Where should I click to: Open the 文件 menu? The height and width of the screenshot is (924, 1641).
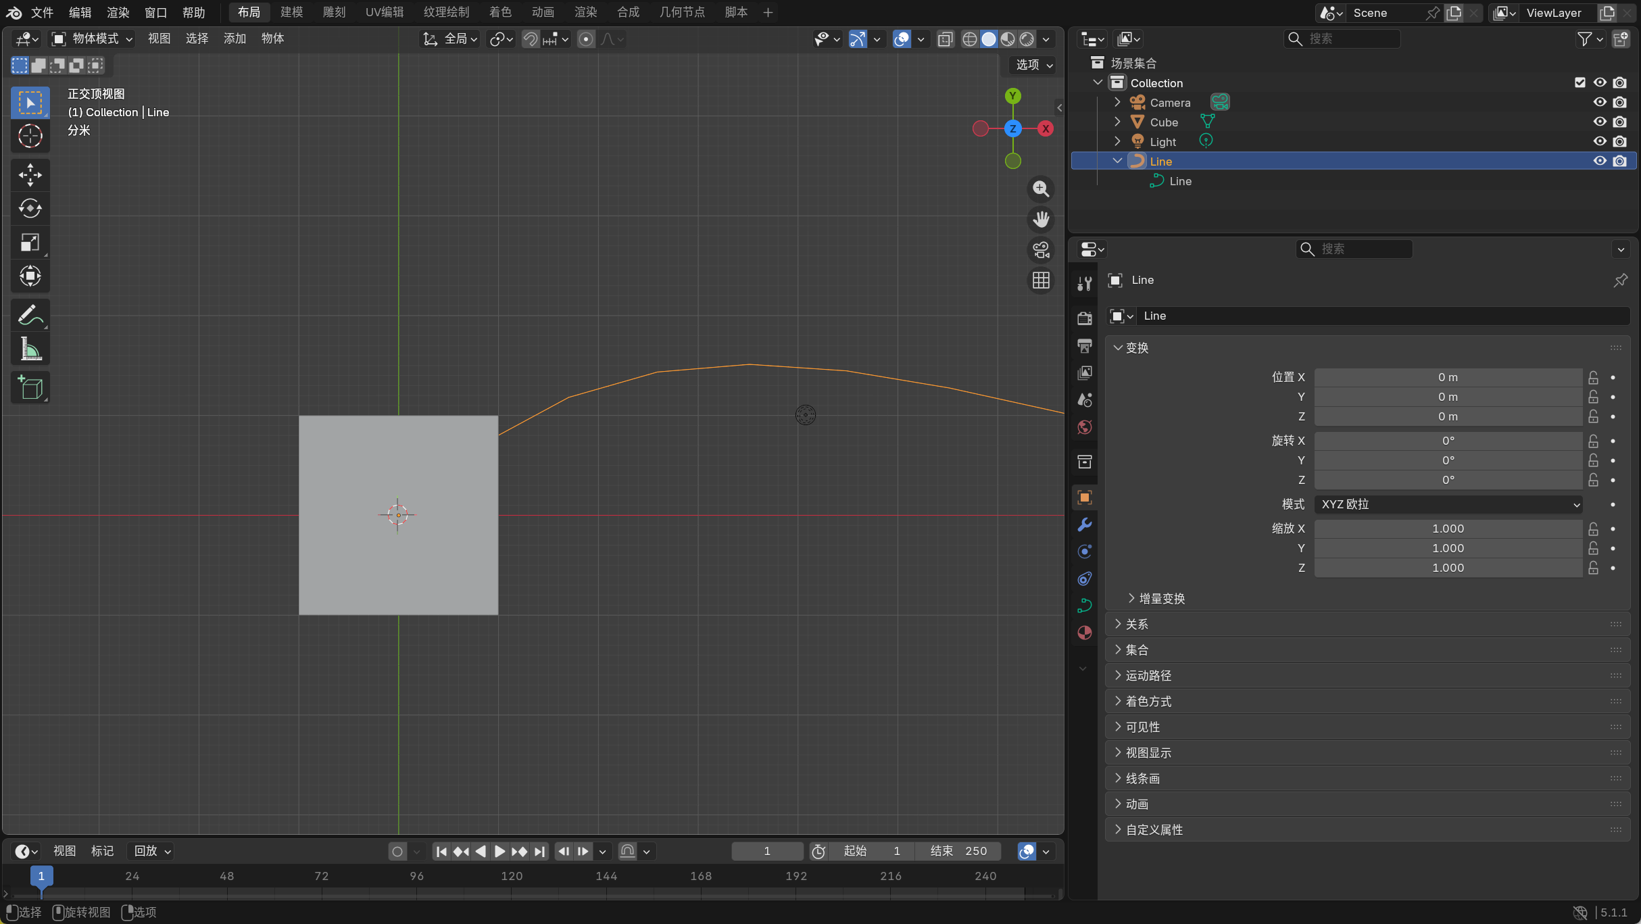42,12
